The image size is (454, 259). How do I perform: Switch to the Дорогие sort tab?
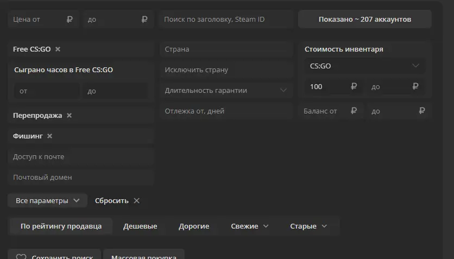(194, 226)
